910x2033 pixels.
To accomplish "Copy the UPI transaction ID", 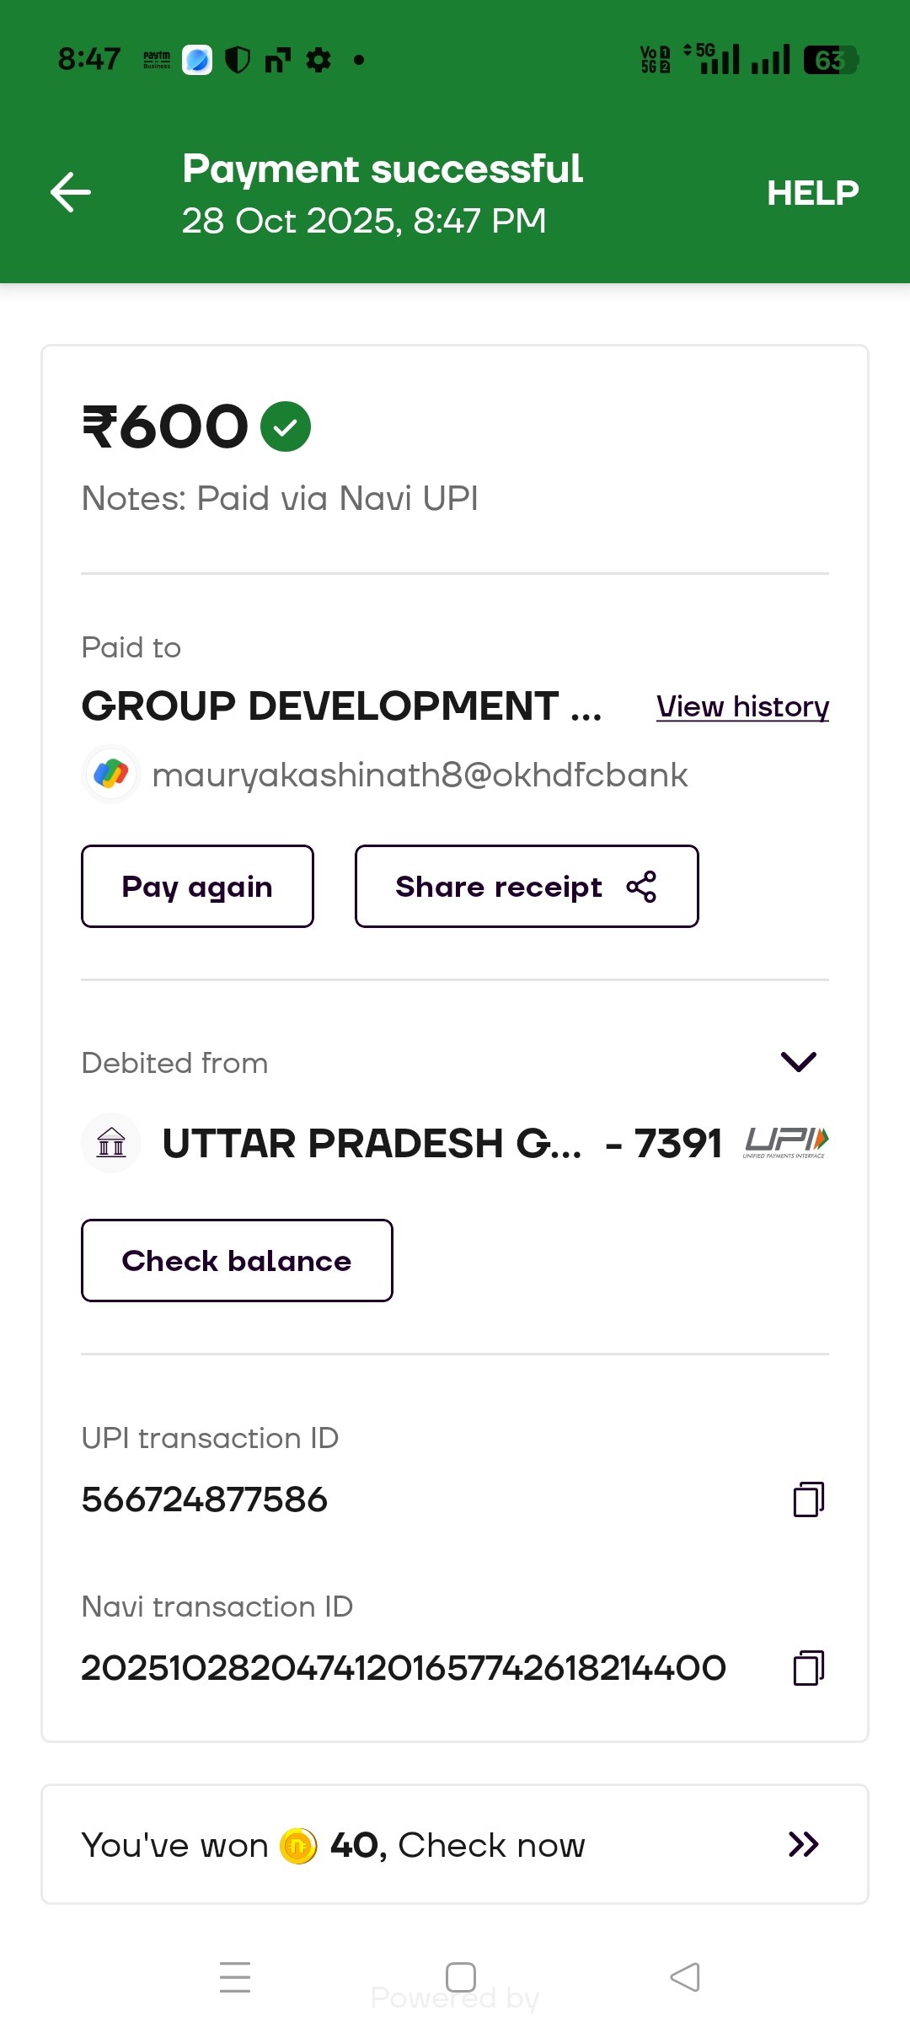I will (808, 1499).
